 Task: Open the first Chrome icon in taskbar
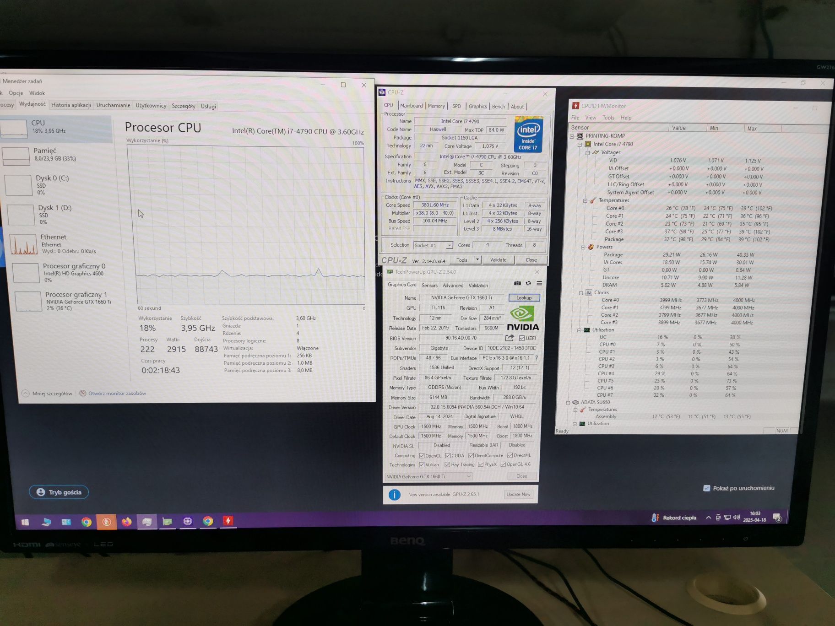point(86,522)
